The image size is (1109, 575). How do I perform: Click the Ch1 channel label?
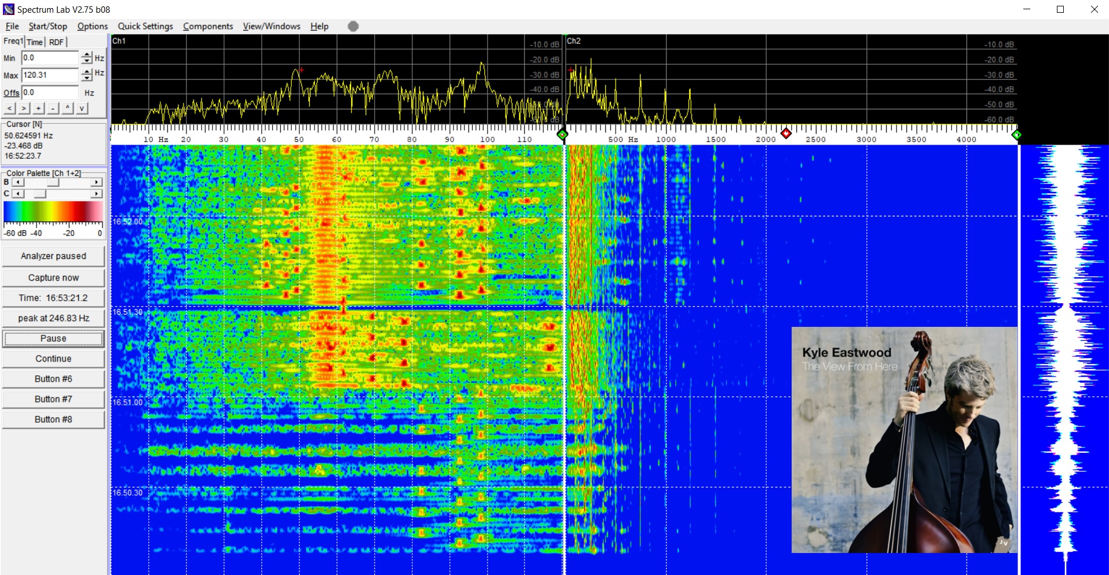tap(119, 41)
